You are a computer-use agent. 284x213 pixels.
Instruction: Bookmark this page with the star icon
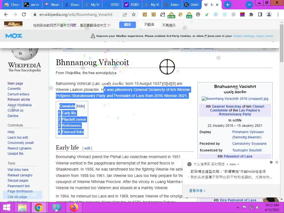(134, 14)
